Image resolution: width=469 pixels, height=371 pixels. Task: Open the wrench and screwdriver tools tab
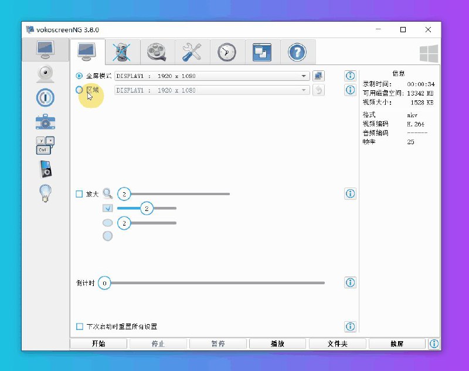click(x=192, y=52)
